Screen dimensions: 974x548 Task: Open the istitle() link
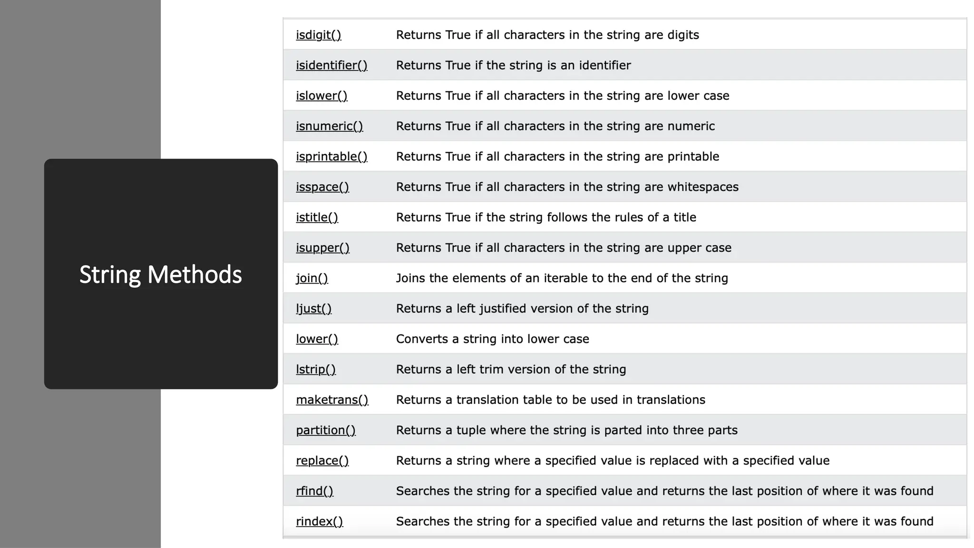(x=317, y=217)
